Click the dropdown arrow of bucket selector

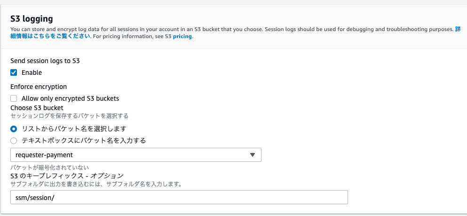pos(253,155)
